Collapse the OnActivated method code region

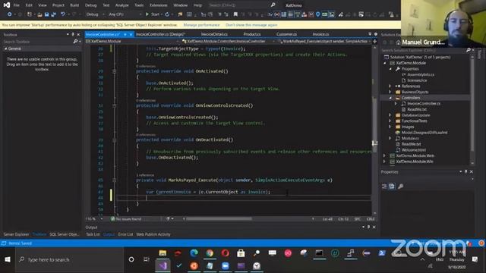pyautogui.click(x=115, y=71)
